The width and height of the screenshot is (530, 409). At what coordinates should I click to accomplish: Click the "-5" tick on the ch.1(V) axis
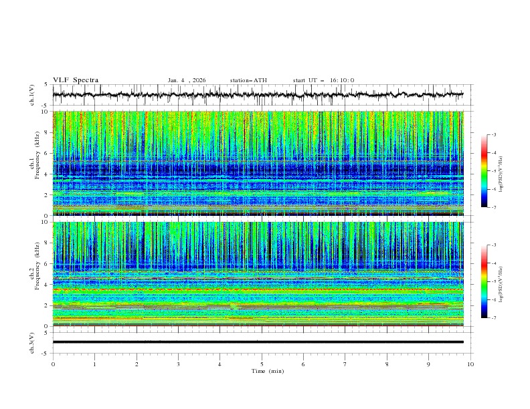coord(46,106)
